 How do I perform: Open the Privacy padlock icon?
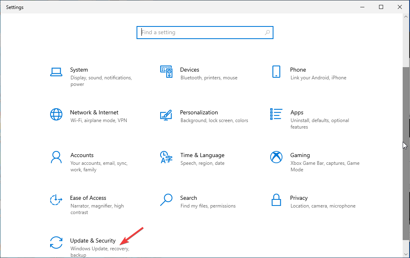(x=276, y=200)
